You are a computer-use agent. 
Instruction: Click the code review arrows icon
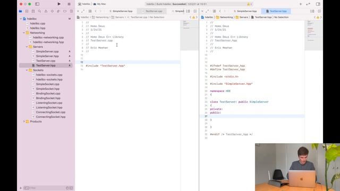pos(308,4)
